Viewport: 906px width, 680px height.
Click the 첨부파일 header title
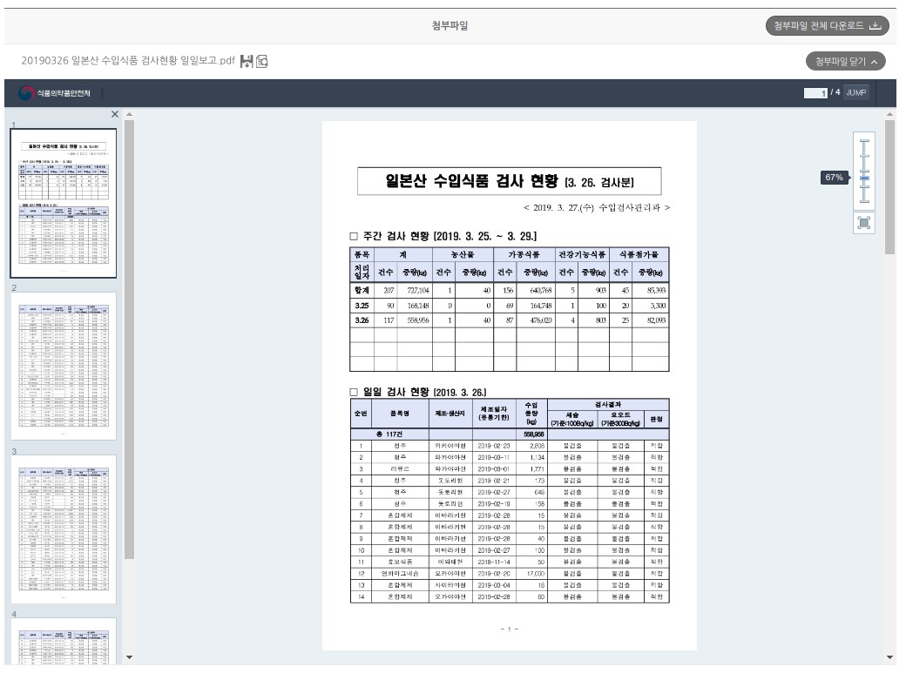450,25
